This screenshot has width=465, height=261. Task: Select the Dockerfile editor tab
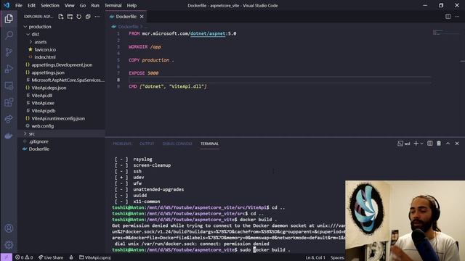[126, 17]
